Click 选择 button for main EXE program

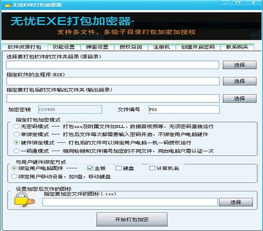240,81
